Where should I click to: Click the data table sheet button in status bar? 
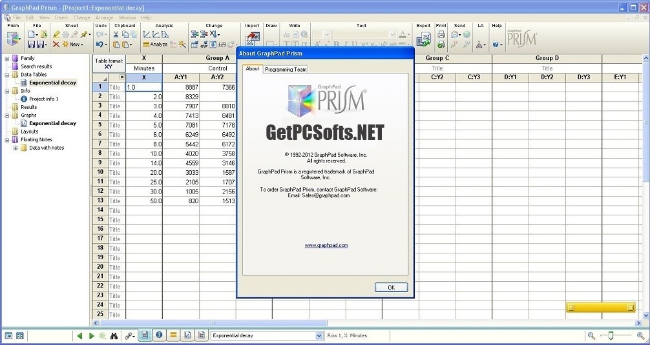[x=145, y=335]
